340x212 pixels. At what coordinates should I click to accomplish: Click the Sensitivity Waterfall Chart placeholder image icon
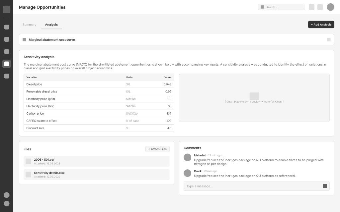[254, 96]
